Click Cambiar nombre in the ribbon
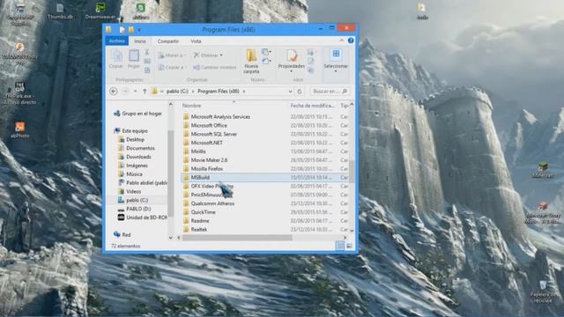The image size is (564, 317). (x=215, y=67)
